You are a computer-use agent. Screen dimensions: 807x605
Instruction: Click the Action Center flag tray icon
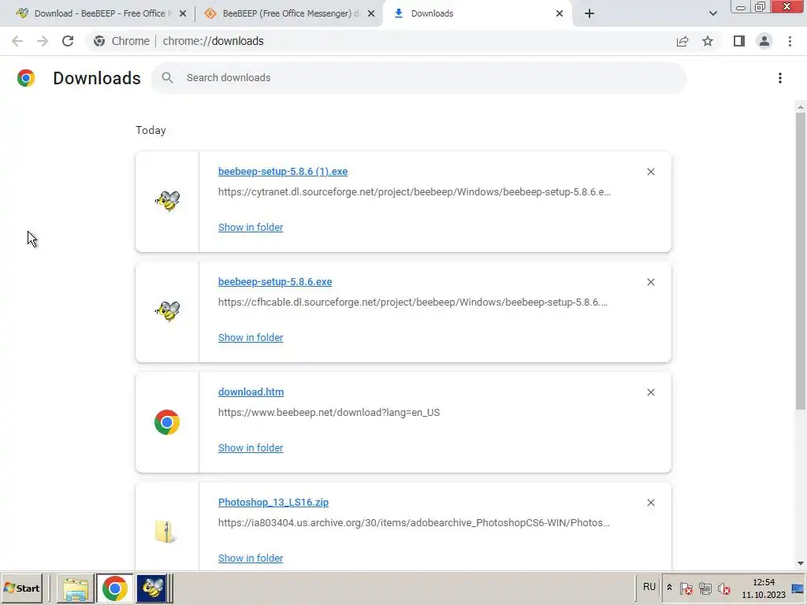tap(686, 588)
